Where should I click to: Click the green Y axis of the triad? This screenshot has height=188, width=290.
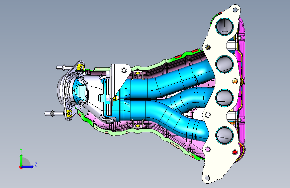[21, 160]
